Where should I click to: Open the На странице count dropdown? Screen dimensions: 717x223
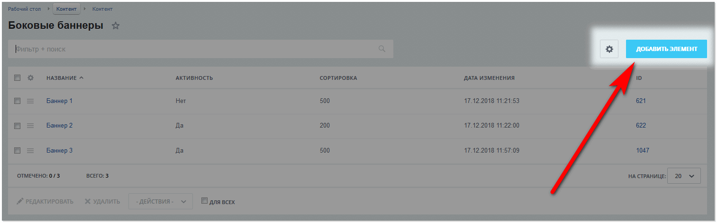684,176
